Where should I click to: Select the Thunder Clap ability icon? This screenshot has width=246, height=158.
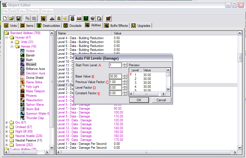pos(22,118)
